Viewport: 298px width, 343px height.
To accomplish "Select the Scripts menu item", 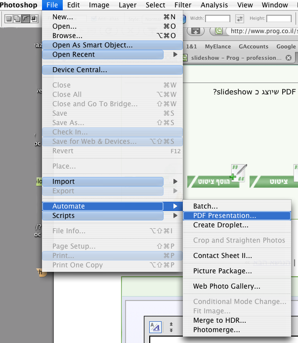I will click(113, 215).
